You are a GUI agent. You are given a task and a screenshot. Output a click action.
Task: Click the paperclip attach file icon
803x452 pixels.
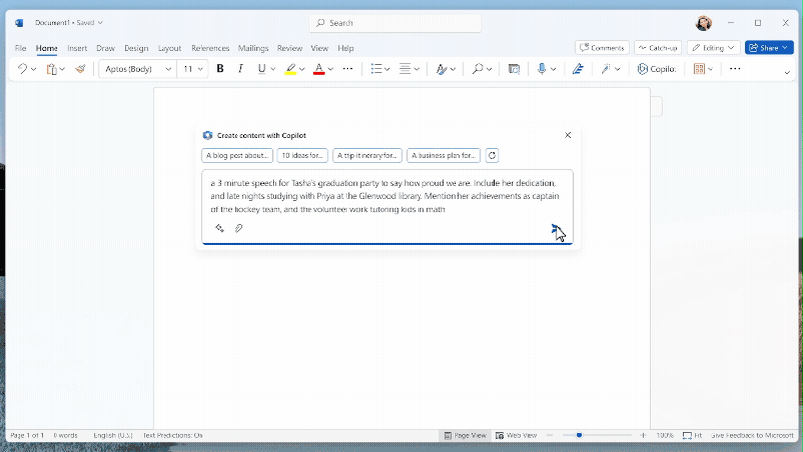click(238, 228)
